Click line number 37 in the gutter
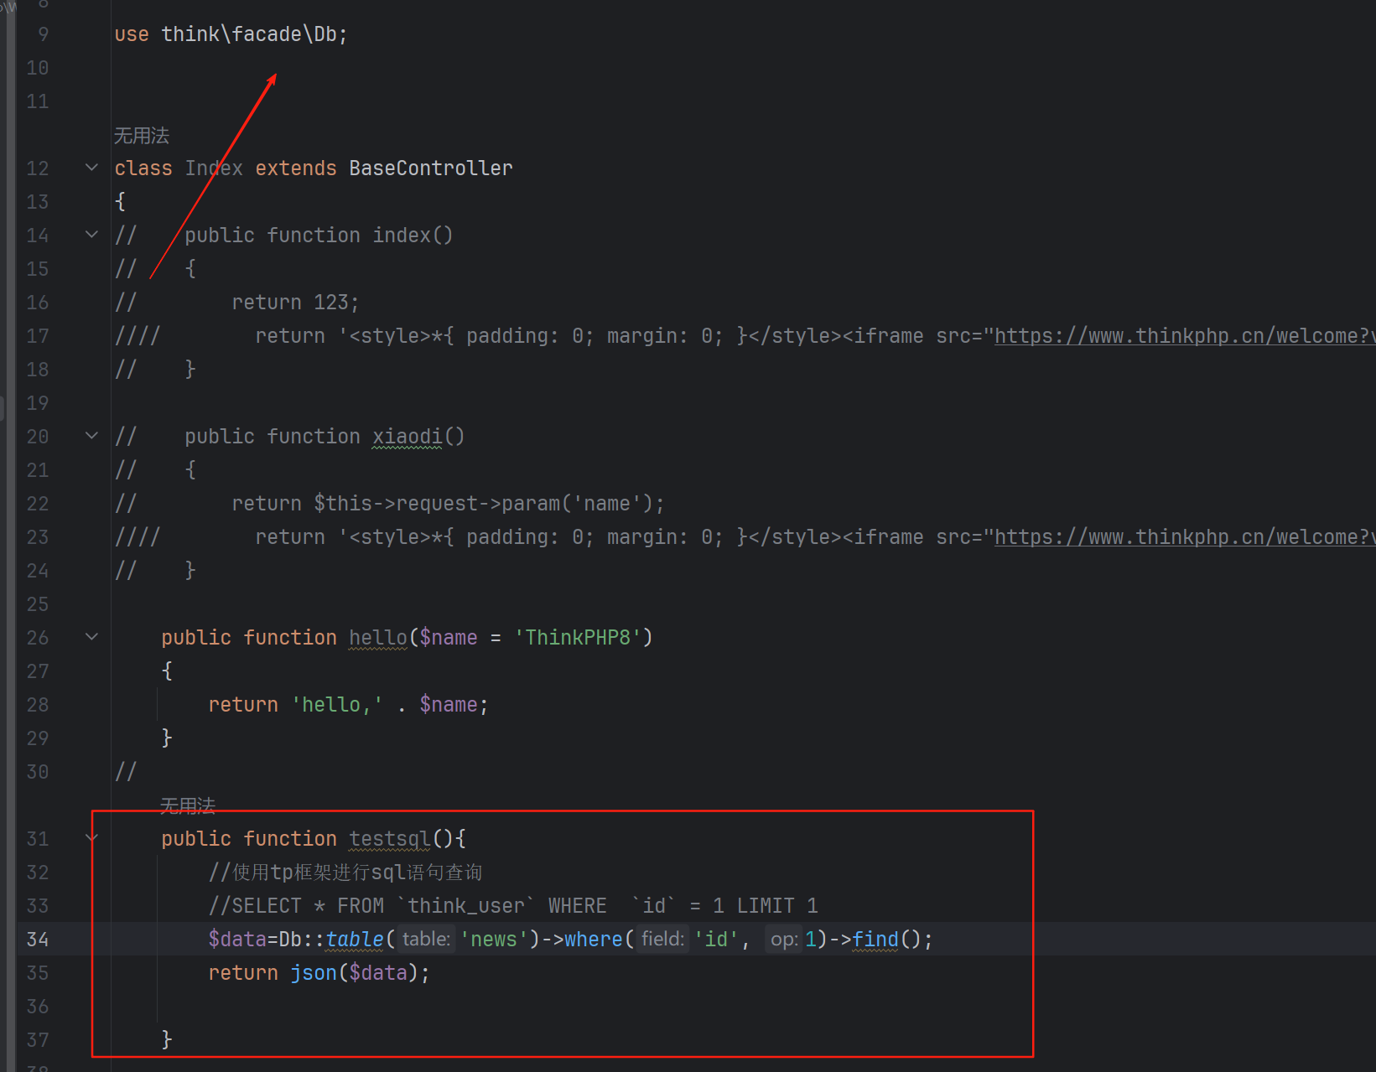Viewport: 1376px width, 1072px height. pyautogui.click(x=38, y=1040)
